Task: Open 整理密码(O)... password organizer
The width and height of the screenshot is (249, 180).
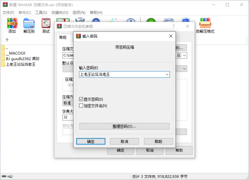Action: 124,126
